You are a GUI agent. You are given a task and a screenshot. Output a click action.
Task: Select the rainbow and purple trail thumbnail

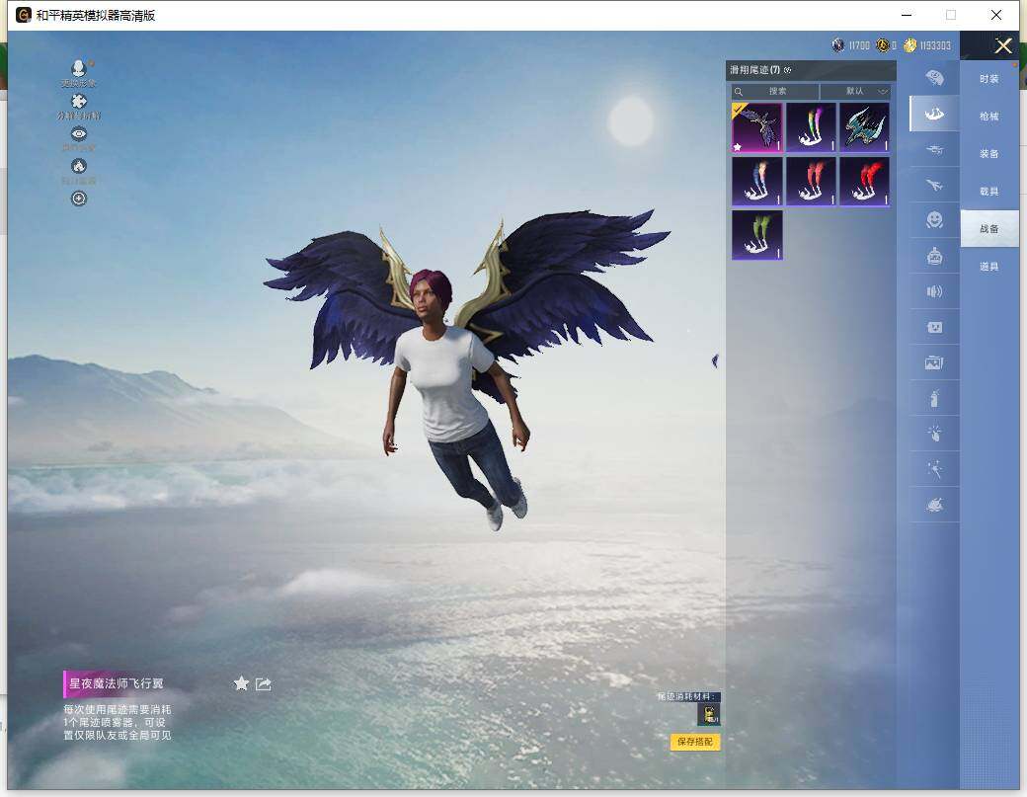(811, 127)
